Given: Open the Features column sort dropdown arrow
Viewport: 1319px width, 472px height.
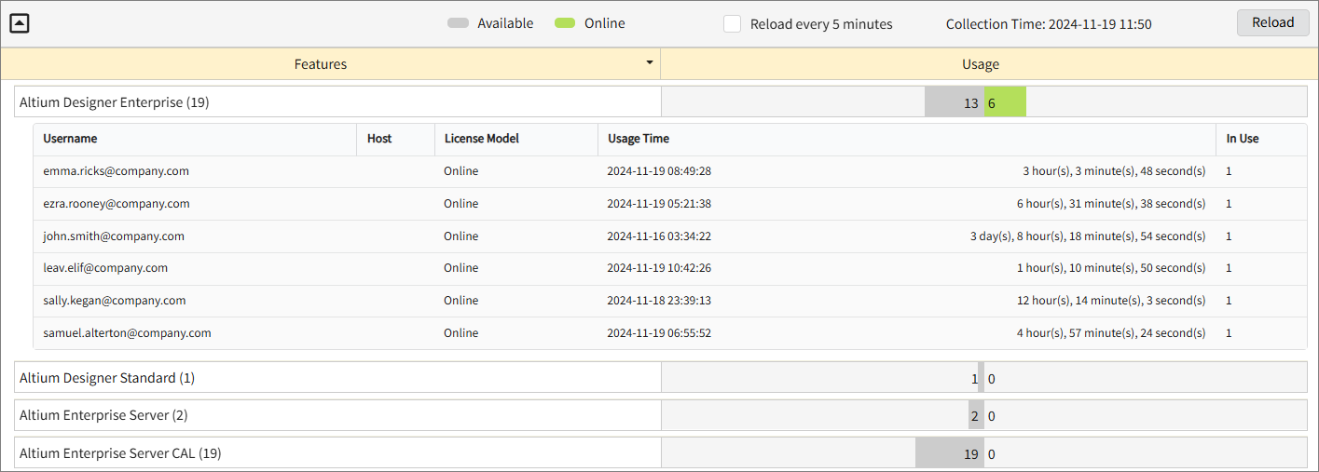Looking at the screenshot, I should click(649, 62).
